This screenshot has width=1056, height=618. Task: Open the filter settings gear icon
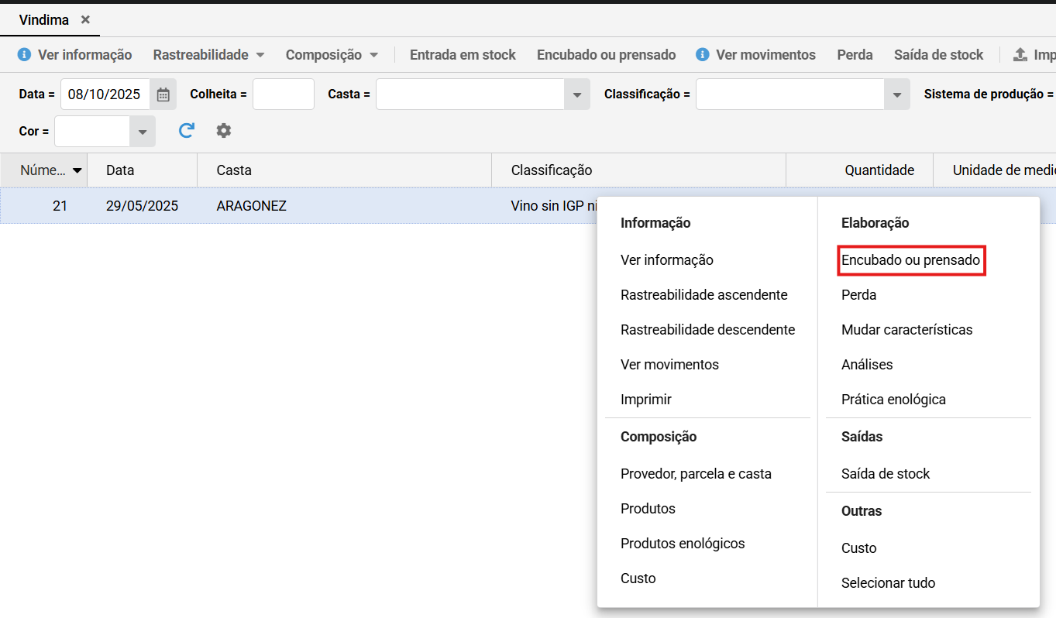tap(224, 131)
